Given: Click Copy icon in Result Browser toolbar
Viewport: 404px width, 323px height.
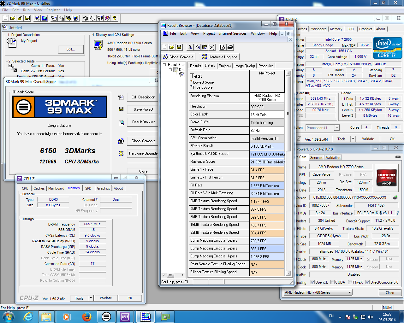Looking at the screenshot, I should coord(197,47).
